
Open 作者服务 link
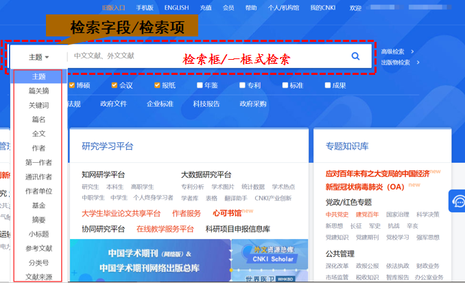tap(187, 213)
